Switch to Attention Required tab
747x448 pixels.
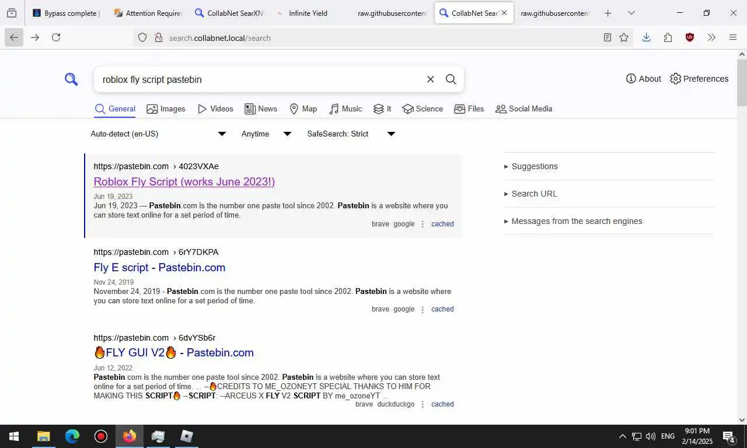(148, 13)
